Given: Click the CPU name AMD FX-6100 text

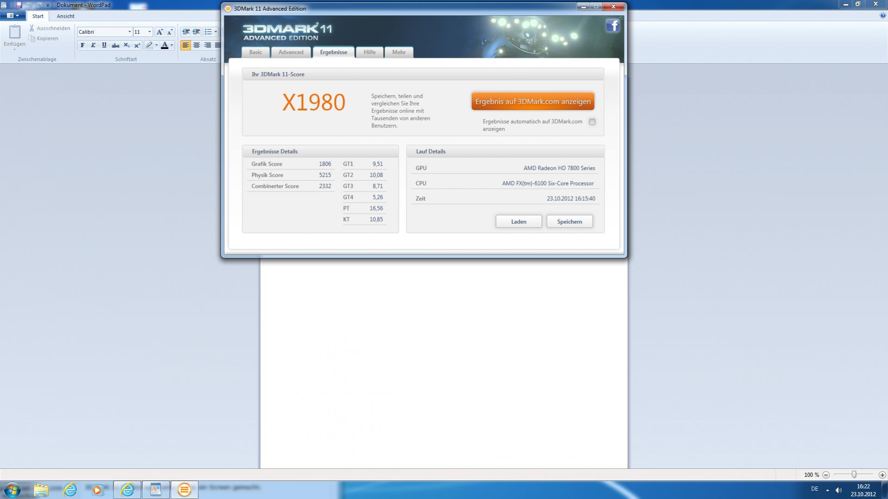Looking at the screenshot, I should click(548, 183).
